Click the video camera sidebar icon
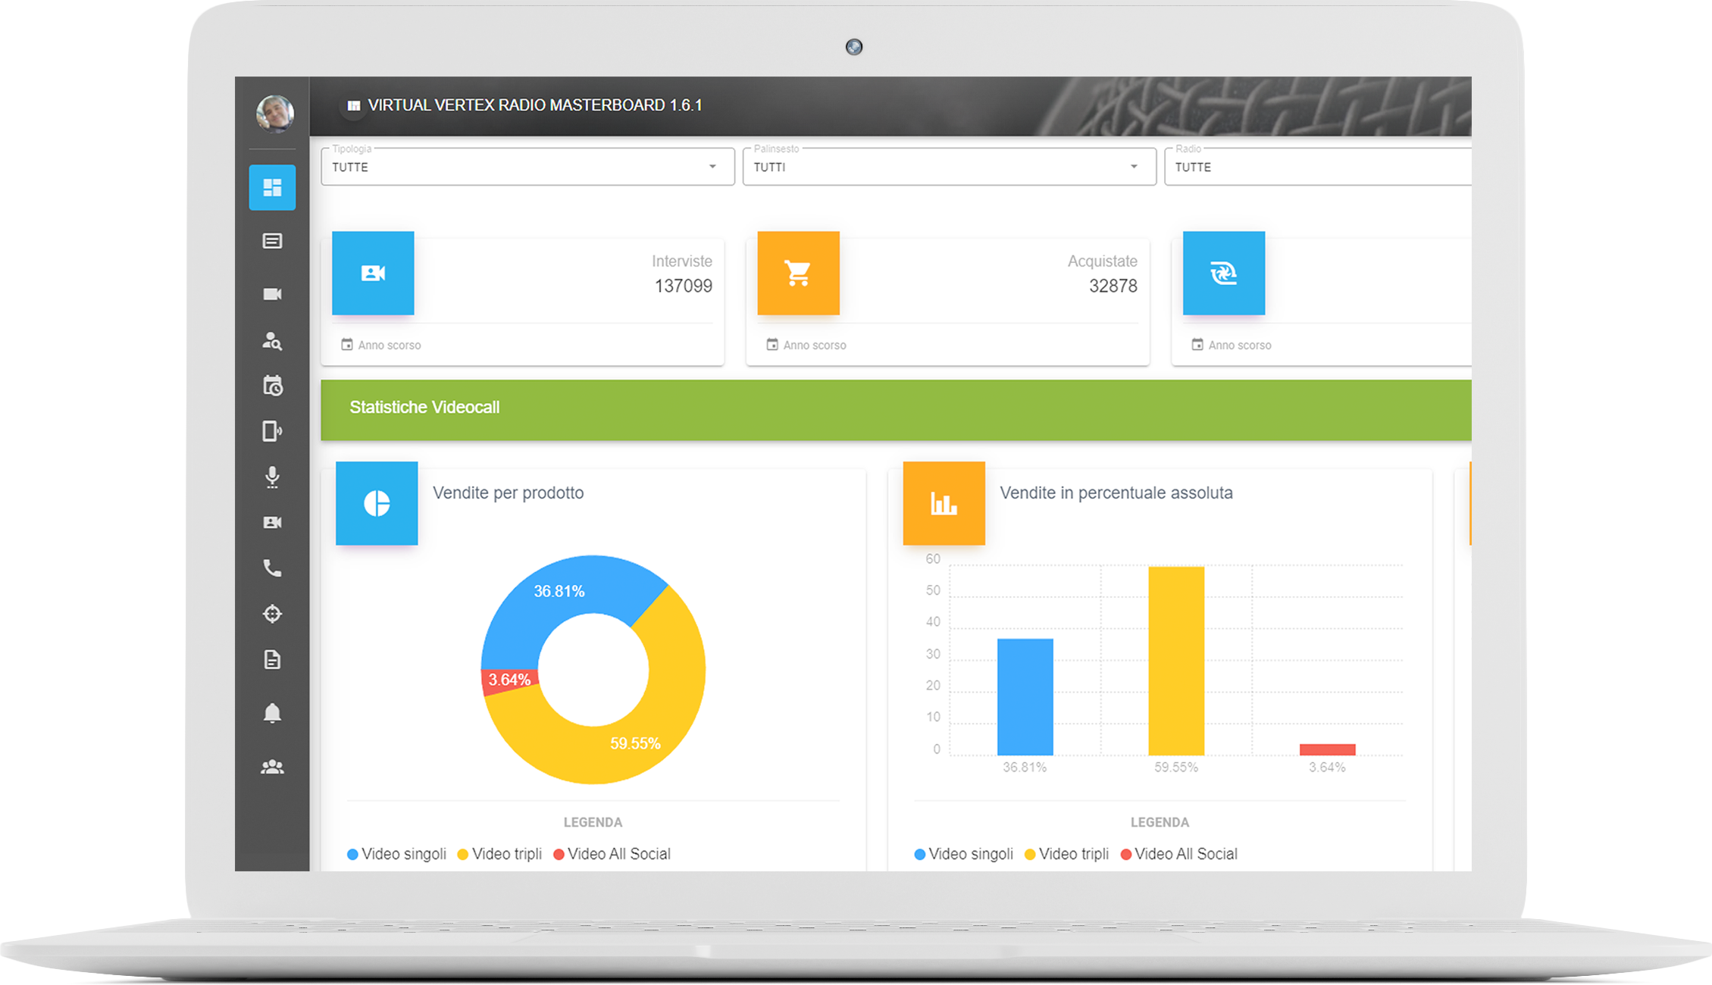This screenshot has width=1712, height=985. [x=272, y=294]
